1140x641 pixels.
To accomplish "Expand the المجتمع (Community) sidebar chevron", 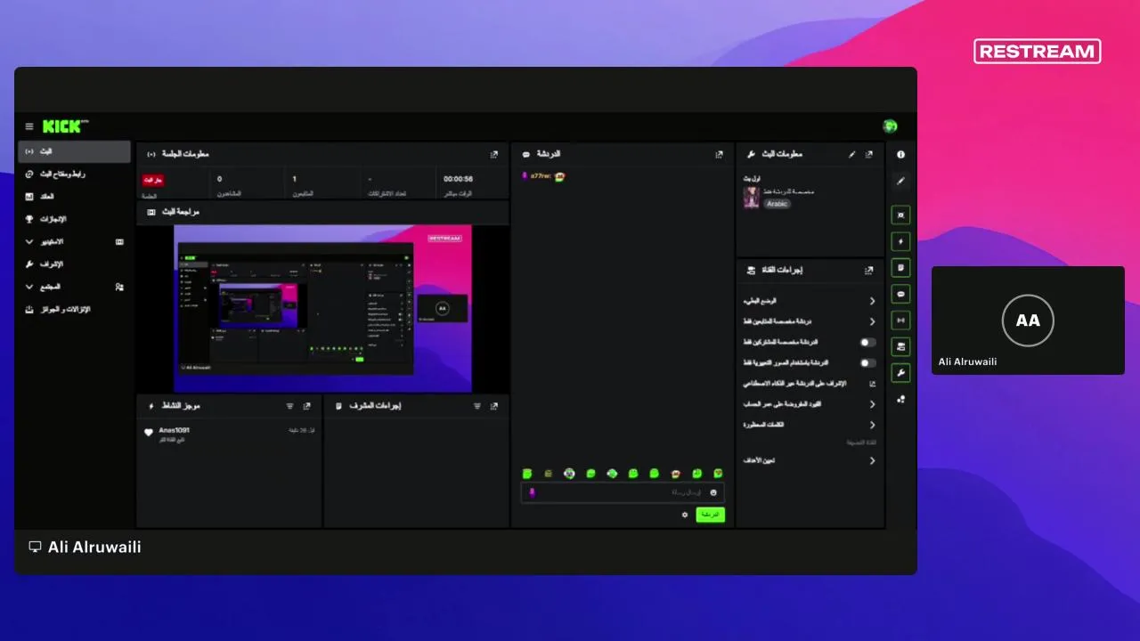I will point(29,287).
